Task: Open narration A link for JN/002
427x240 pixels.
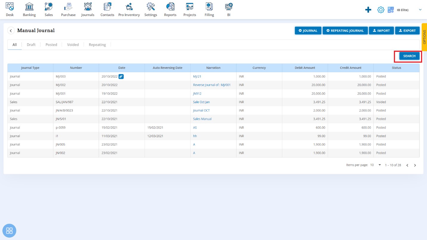Action: click(x=194, y=153)
